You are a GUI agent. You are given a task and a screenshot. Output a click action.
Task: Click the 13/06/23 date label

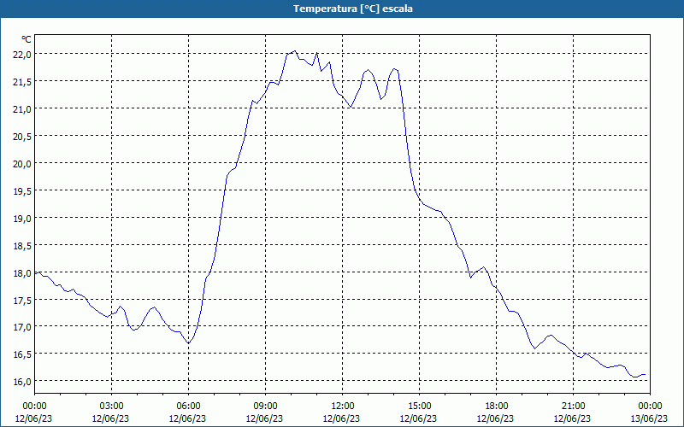pyautogui.click(x=649, y=418)
